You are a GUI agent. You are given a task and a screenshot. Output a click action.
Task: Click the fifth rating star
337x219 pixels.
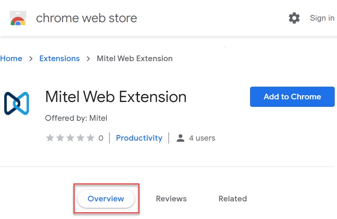tap(90, 138)
